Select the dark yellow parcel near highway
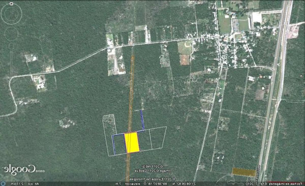 coord(244,172)
